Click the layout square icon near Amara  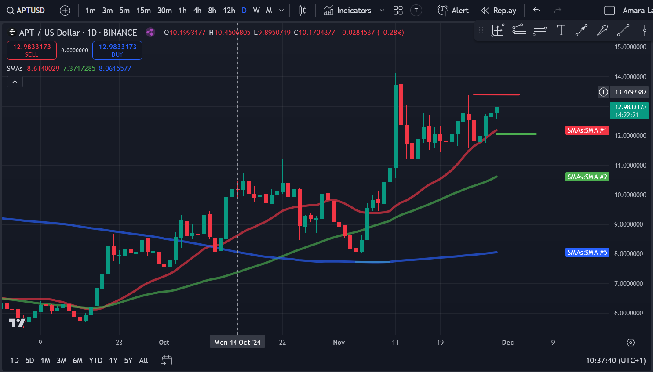pos(609,11)
